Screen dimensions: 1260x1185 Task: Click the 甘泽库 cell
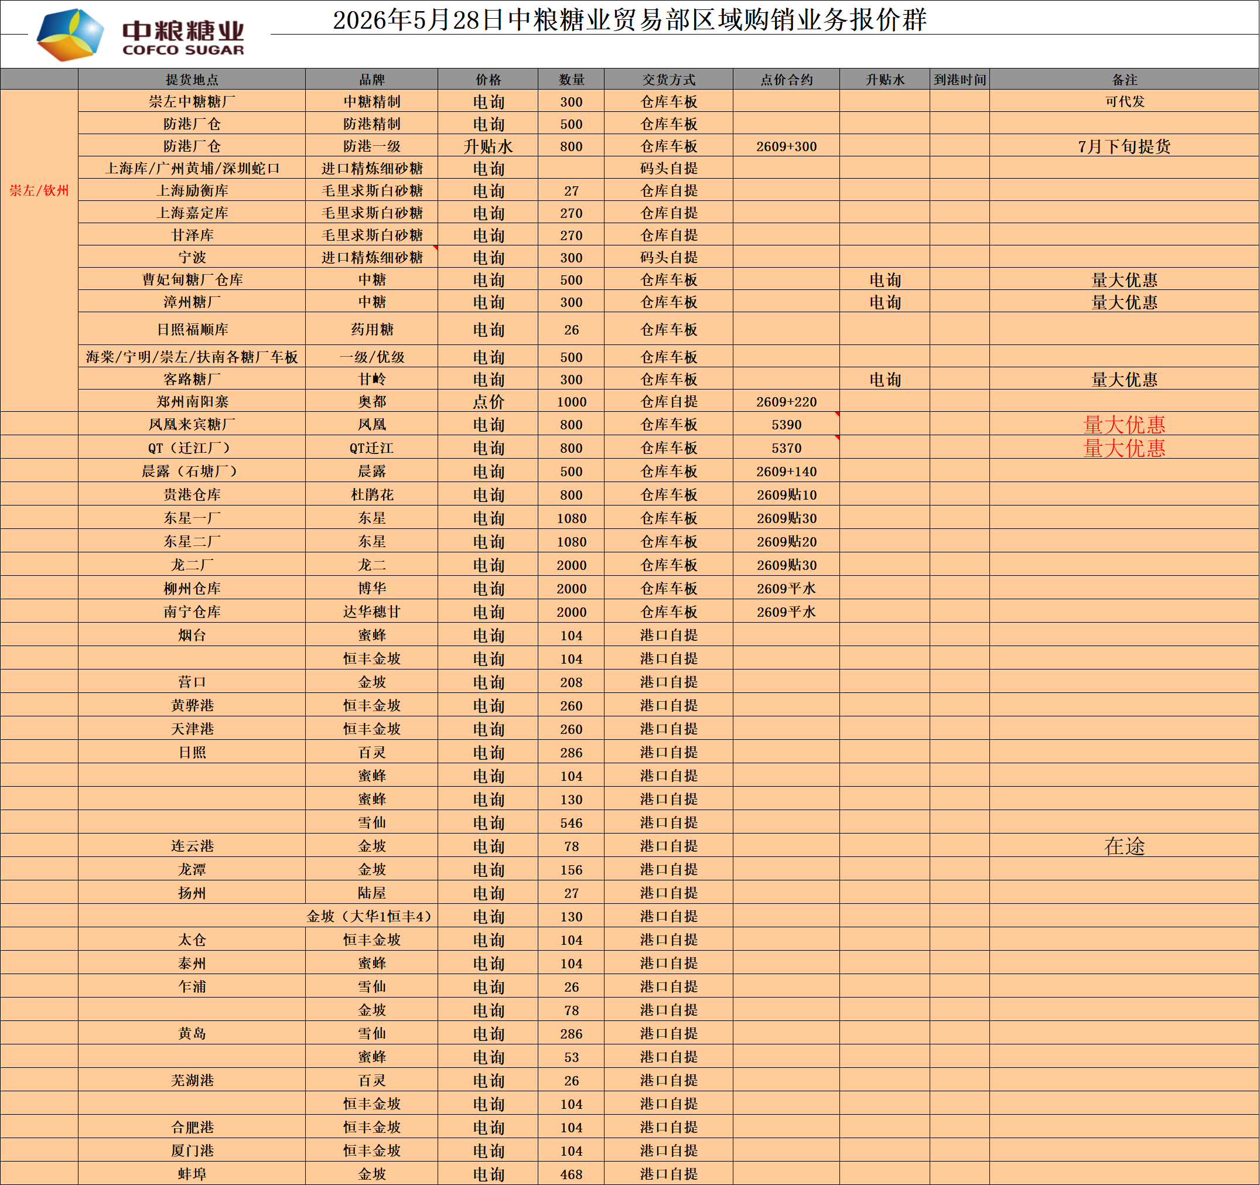[192, 234]
